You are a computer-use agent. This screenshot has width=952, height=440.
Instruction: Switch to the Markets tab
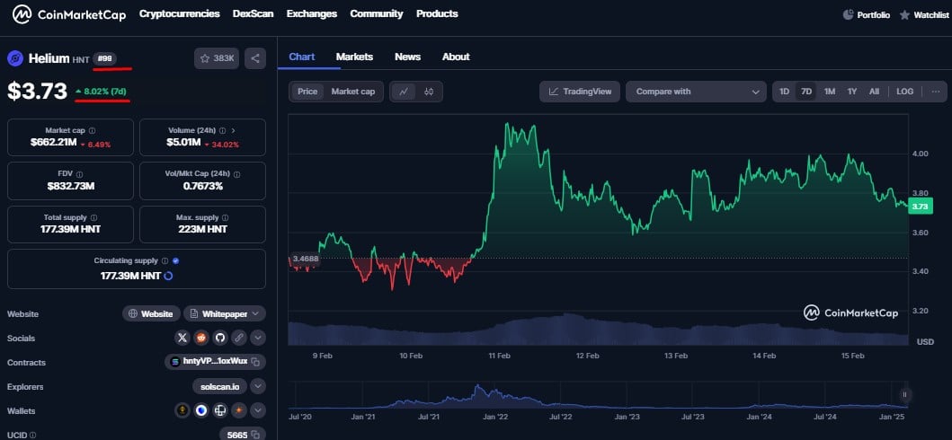pyautogui.click(x=354, y=57)
